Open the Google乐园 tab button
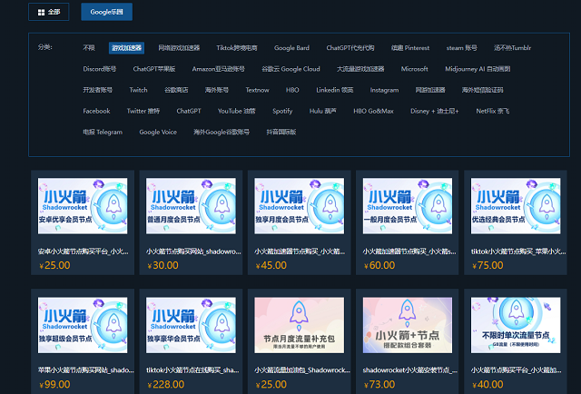Screen dimensions: 581x394 pos(107,12)
